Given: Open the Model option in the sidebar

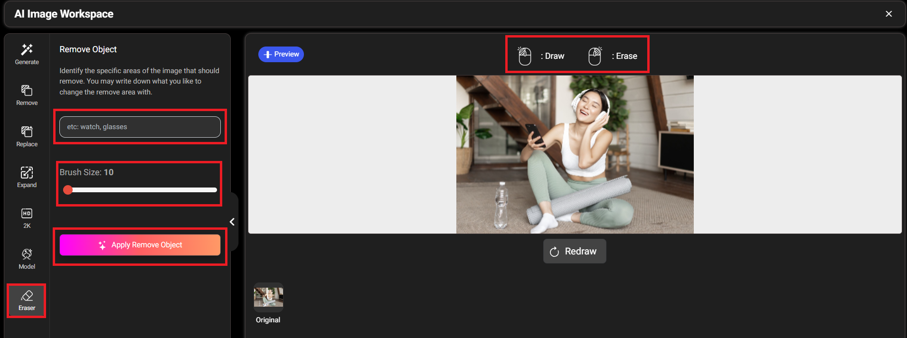Looking at the screenshot, I should tap(27, 259).
